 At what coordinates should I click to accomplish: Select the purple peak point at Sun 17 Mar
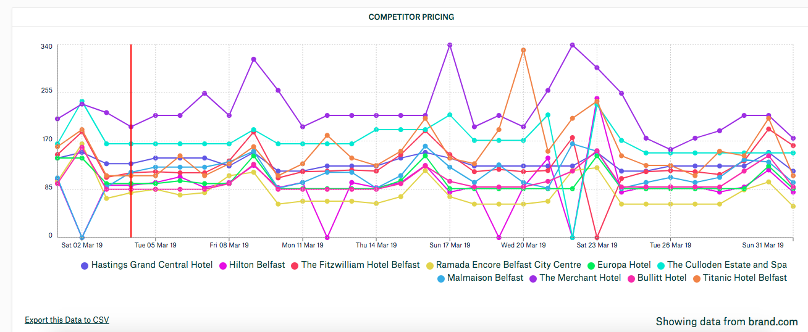[450, 45]
